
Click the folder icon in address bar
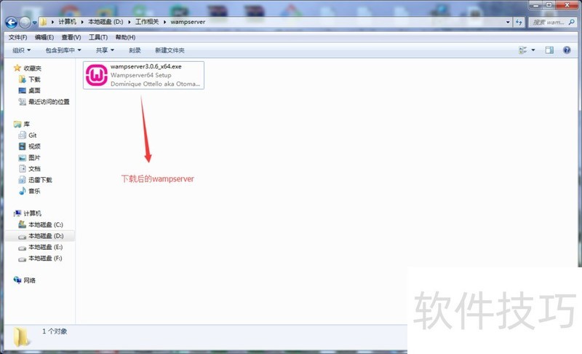(x=44, y=22)
